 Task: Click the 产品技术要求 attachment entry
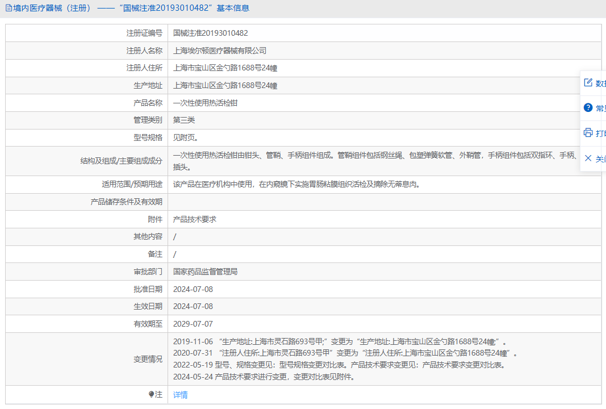point(194,219)
